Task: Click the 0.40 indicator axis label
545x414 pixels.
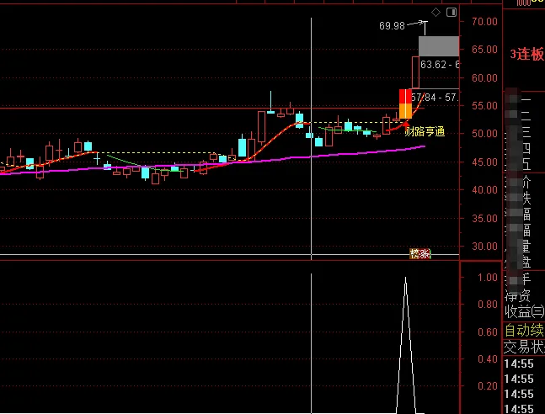Action: [488, 358]
